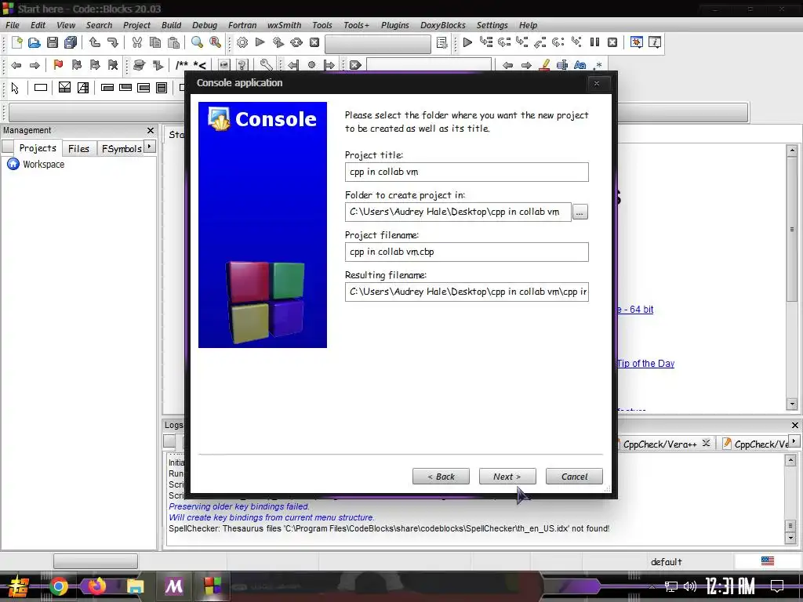Viewport: 803px width, 602px height.
Task: Switch to the FSymbols tab
Action: coord(122,148)
